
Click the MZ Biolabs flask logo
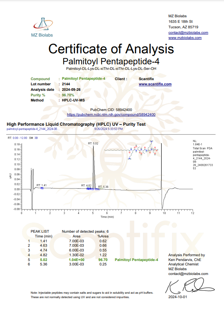coord(41,24)
